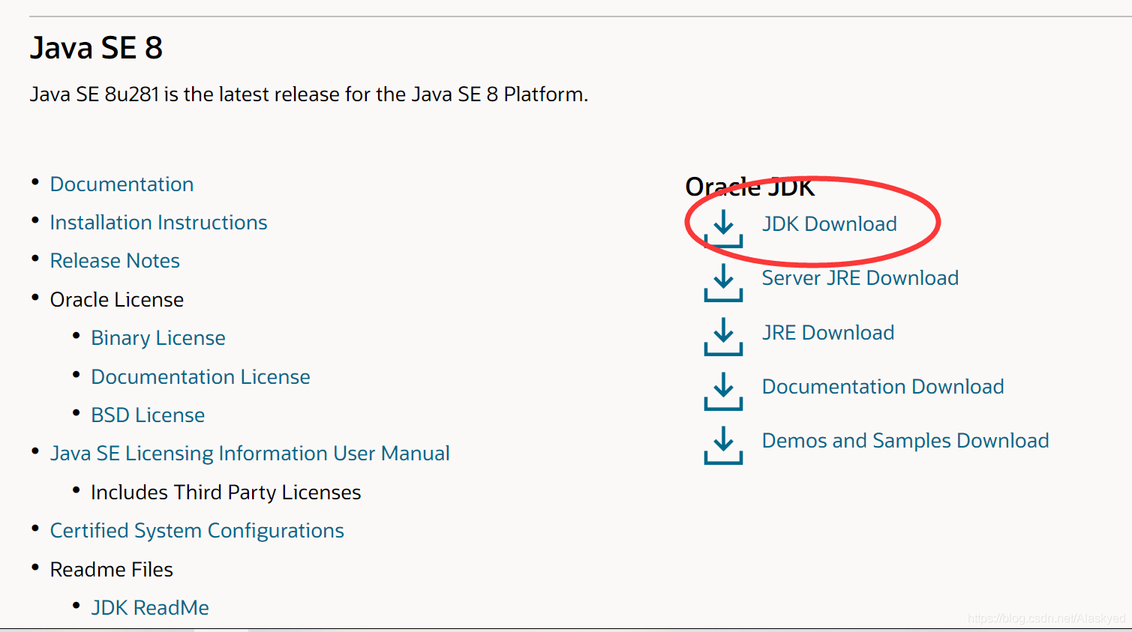The width and height of the screenshot is (1132, 632).
Task: Open the JRE Download link
Action: coord(827,332)
